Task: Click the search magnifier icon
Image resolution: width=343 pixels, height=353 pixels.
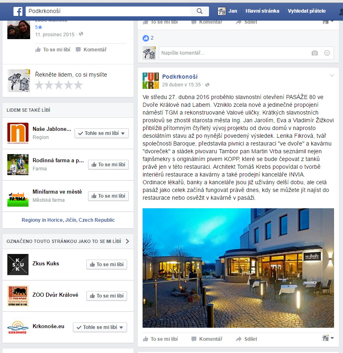Action: coord(200,11)
